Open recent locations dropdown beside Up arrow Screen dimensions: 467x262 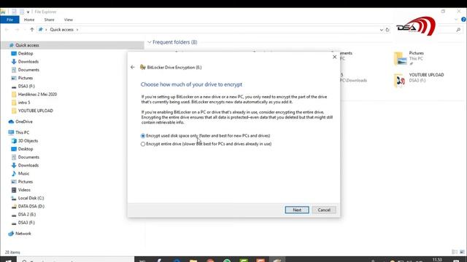[x=25, y=30]
